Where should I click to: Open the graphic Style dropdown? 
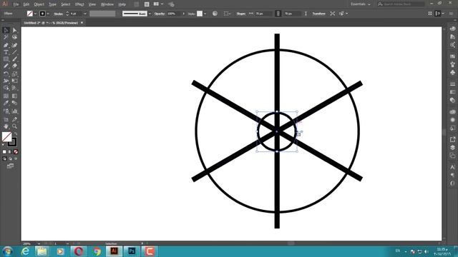pos(205,14)
